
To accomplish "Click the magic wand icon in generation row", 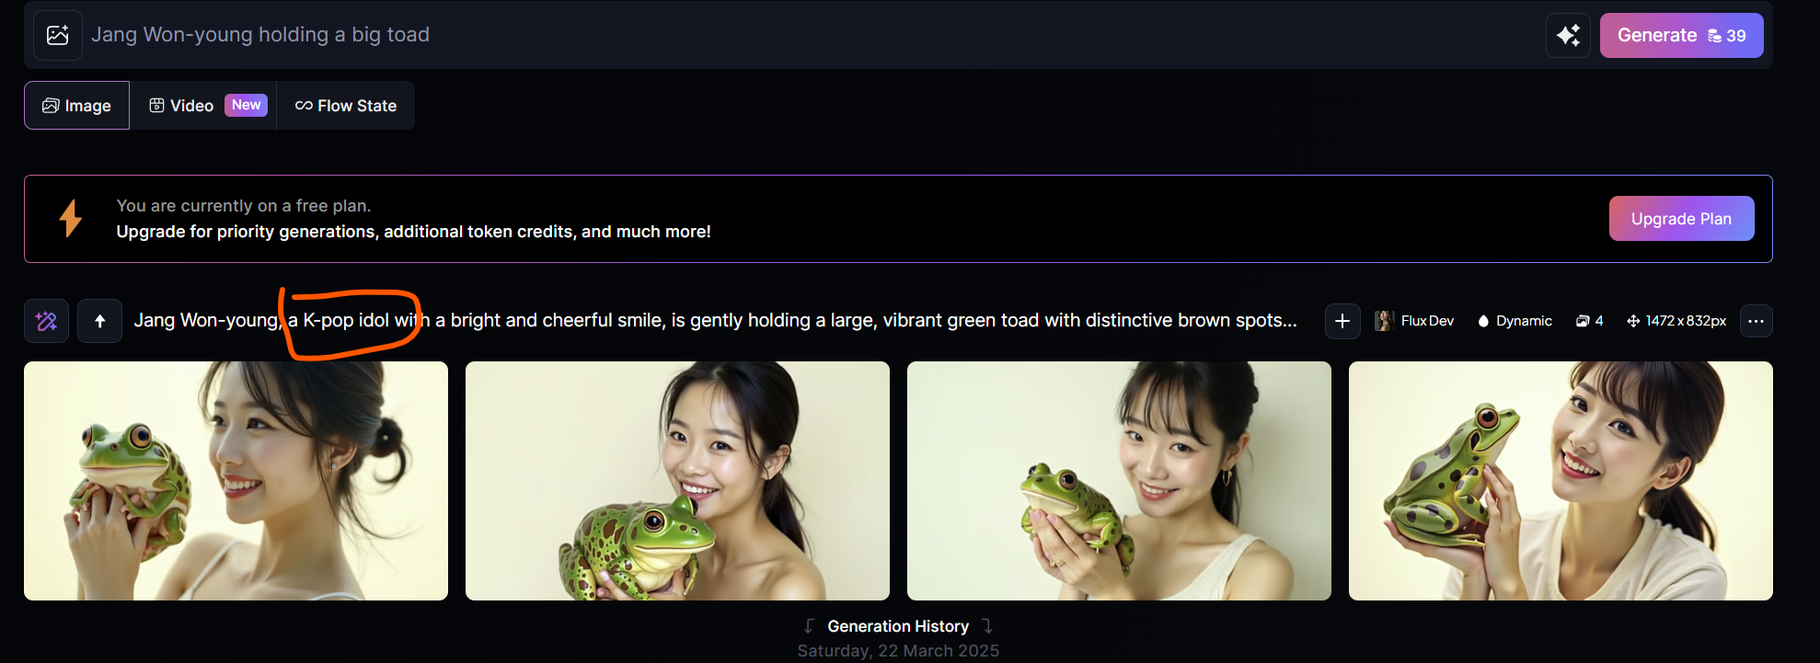I will click(46, 321).
